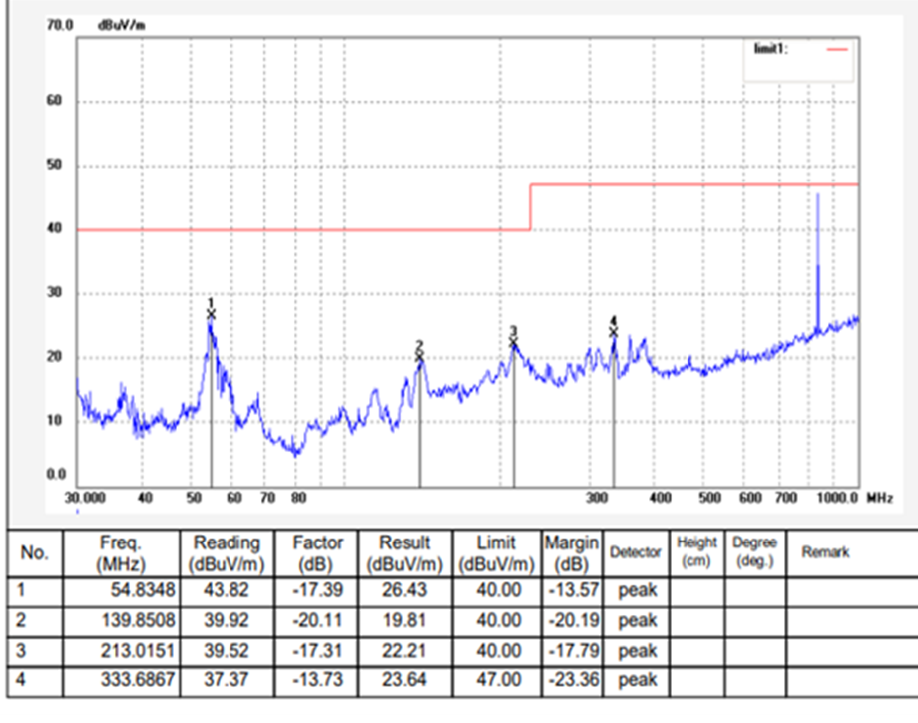Select peak marker 4 on the spectrum plot
Image resolution: width=918 pixels, height=723 pixels.
[613, 332]
